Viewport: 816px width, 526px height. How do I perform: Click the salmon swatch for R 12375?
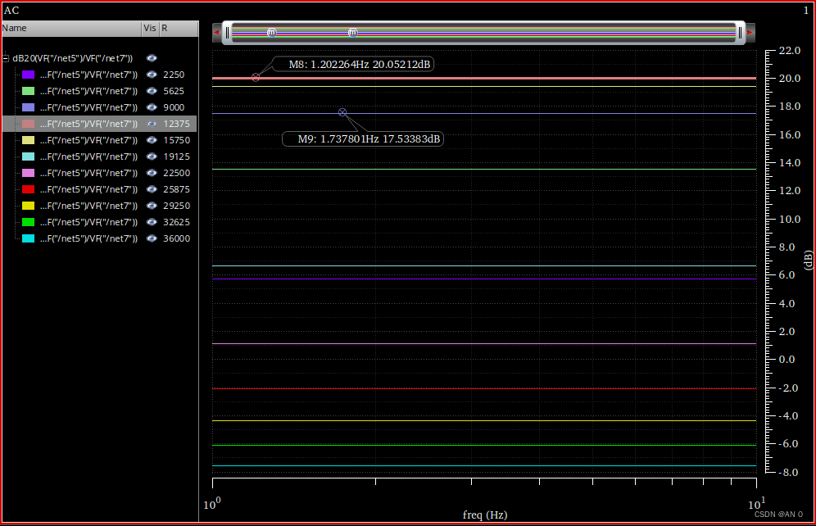(x=28, y=124)
